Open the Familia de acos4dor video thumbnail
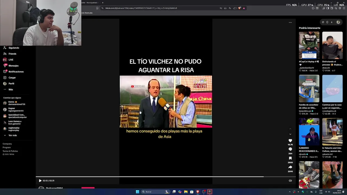 click(x=309, y=89)
